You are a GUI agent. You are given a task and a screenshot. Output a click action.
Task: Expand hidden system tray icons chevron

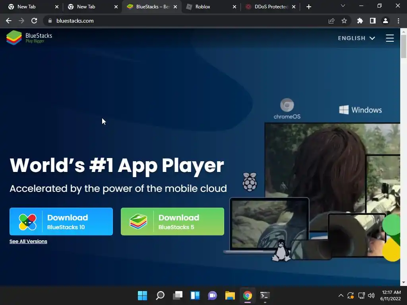pos(341,295)
